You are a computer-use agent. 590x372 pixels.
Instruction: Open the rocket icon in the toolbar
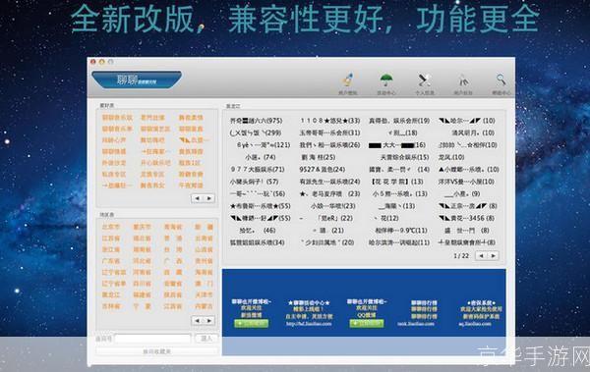point(348,80)
